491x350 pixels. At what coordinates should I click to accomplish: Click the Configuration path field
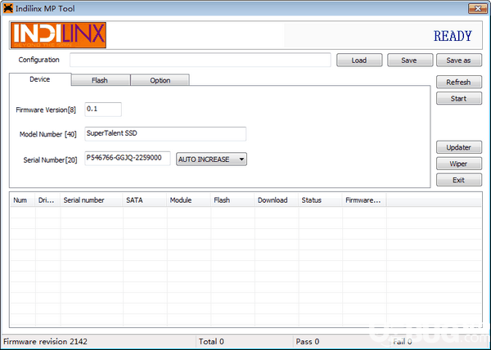pos(200,60)
